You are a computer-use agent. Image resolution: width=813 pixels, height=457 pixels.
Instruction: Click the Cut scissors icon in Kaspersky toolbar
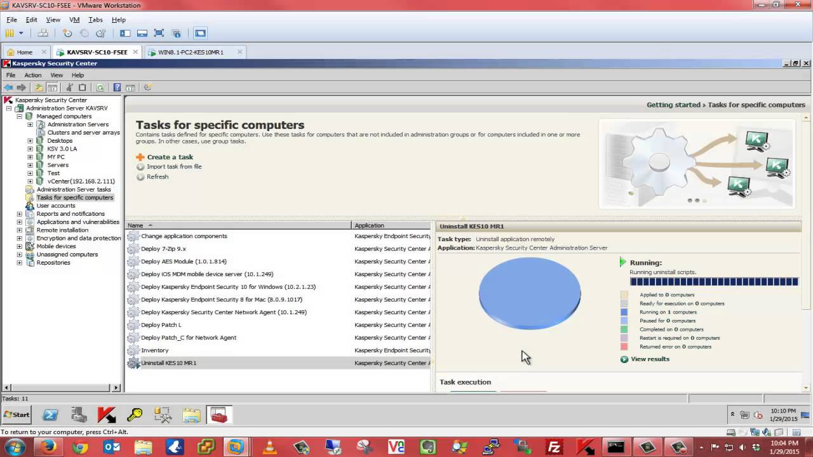[69, 88]
